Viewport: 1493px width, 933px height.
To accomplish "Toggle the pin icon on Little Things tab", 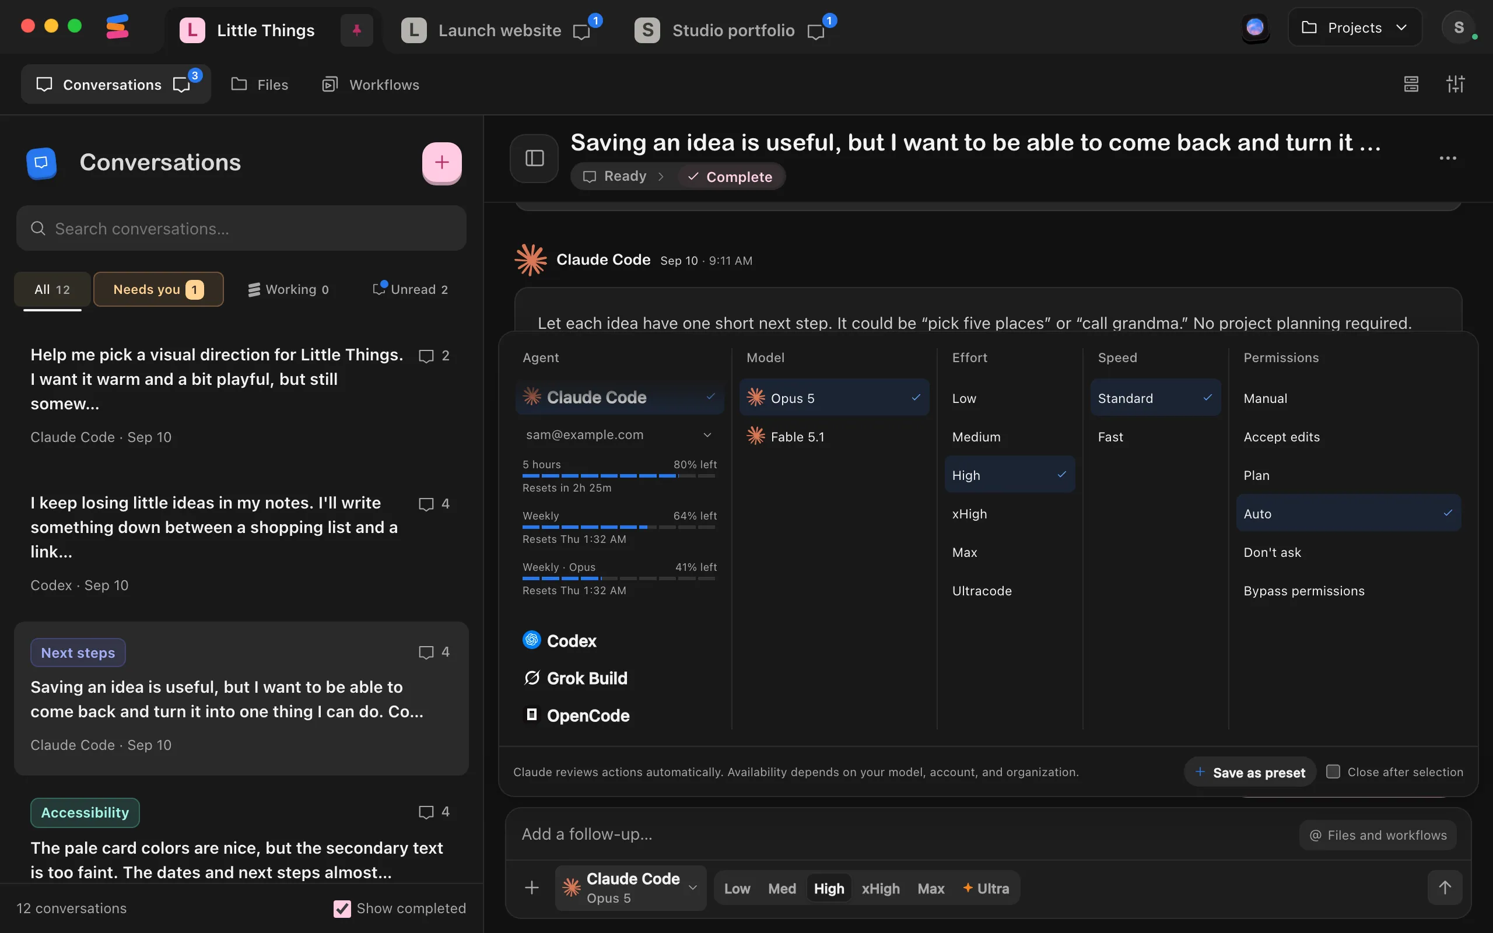I will click(356, 30).
